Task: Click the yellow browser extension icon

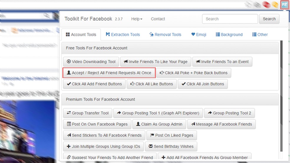Action: coord(275,4)
